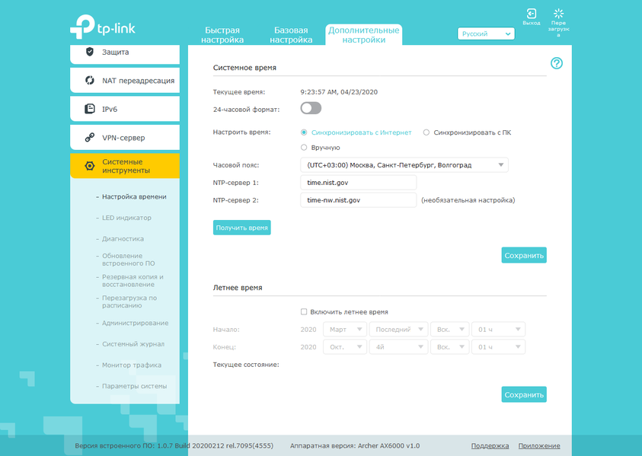Toggle the 24-часовой формат switch
642x456 pixels.
click(311, 108)
